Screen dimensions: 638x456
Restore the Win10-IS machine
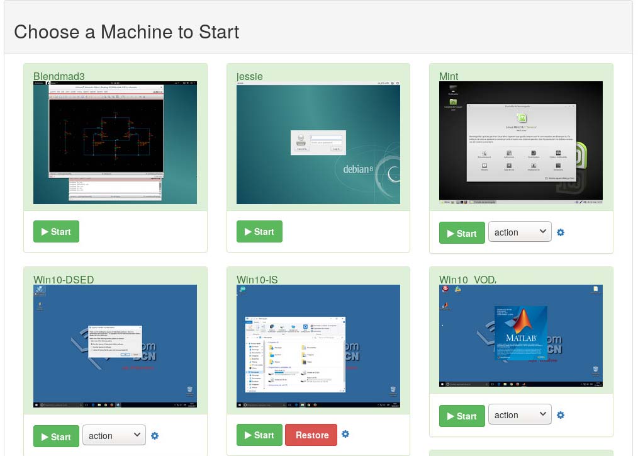(x=311, y=435)
